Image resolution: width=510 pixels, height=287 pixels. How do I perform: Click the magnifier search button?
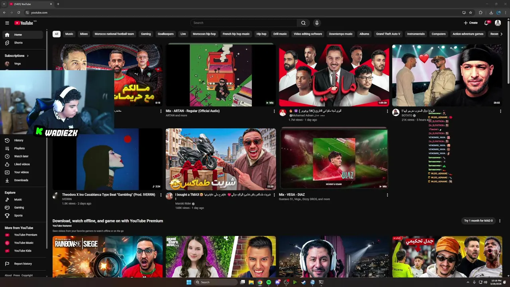coord(303,23)
